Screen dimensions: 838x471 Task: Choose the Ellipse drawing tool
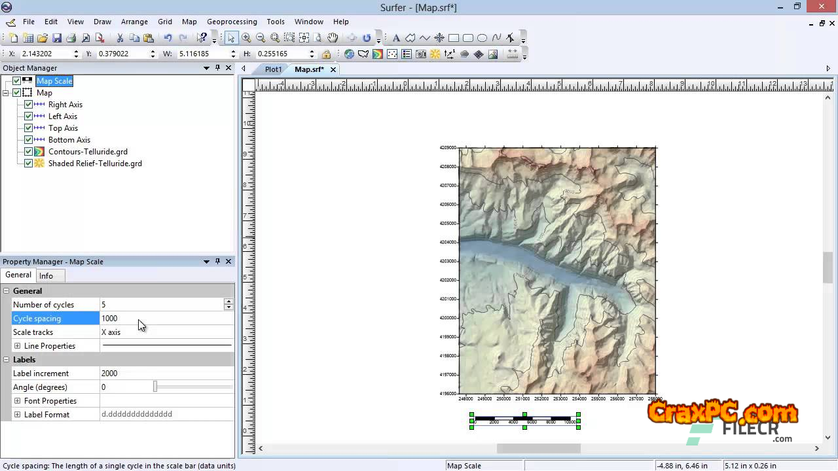(x=483, y=38)
